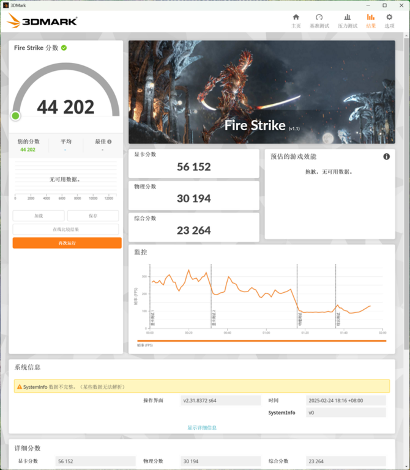Open the 压力测试 stress test tab
Image resolution: width=410 pixels, height=470 pixels.
(x=347, y=21)
